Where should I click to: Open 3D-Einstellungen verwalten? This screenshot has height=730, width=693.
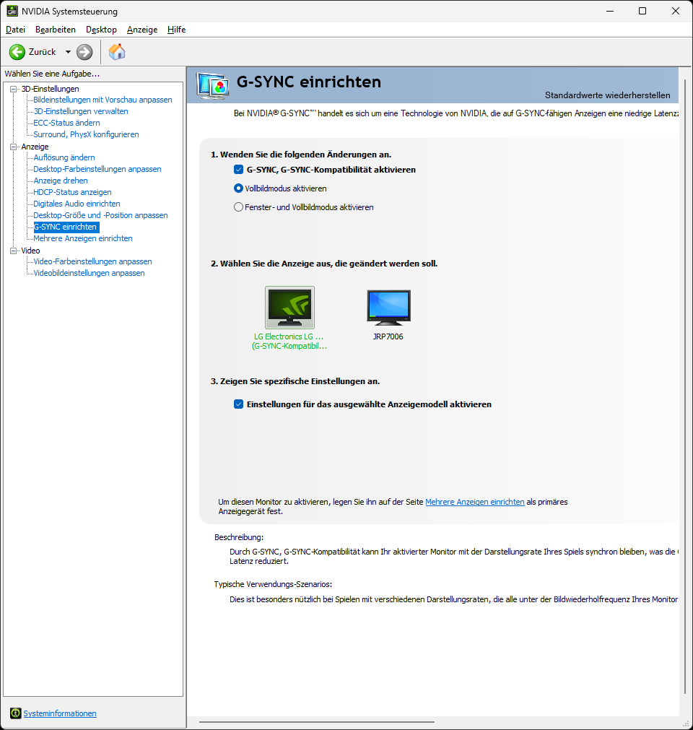click(x=81, y=111)
